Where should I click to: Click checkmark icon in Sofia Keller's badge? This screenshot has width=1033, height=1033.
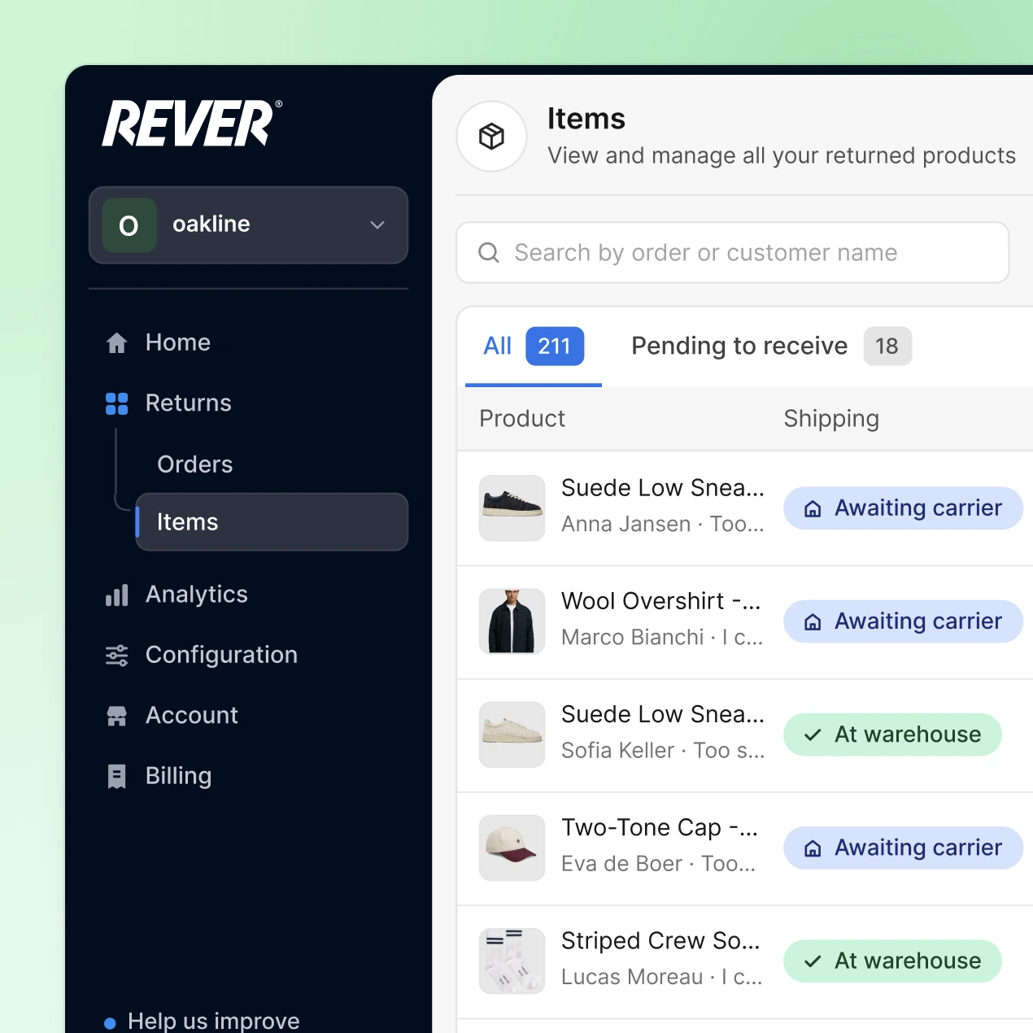(813, 735)
